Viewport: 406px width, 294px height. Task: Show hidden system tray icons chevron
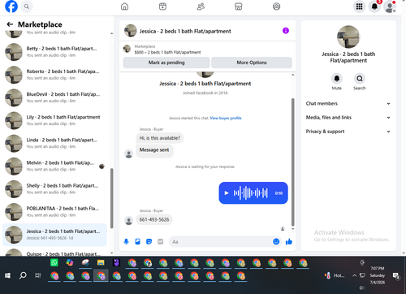click(x=354, y=275)
